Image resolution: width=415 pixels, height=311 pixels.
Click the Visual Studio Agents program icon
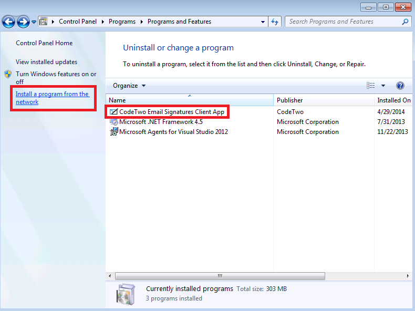tap(114, 131)
